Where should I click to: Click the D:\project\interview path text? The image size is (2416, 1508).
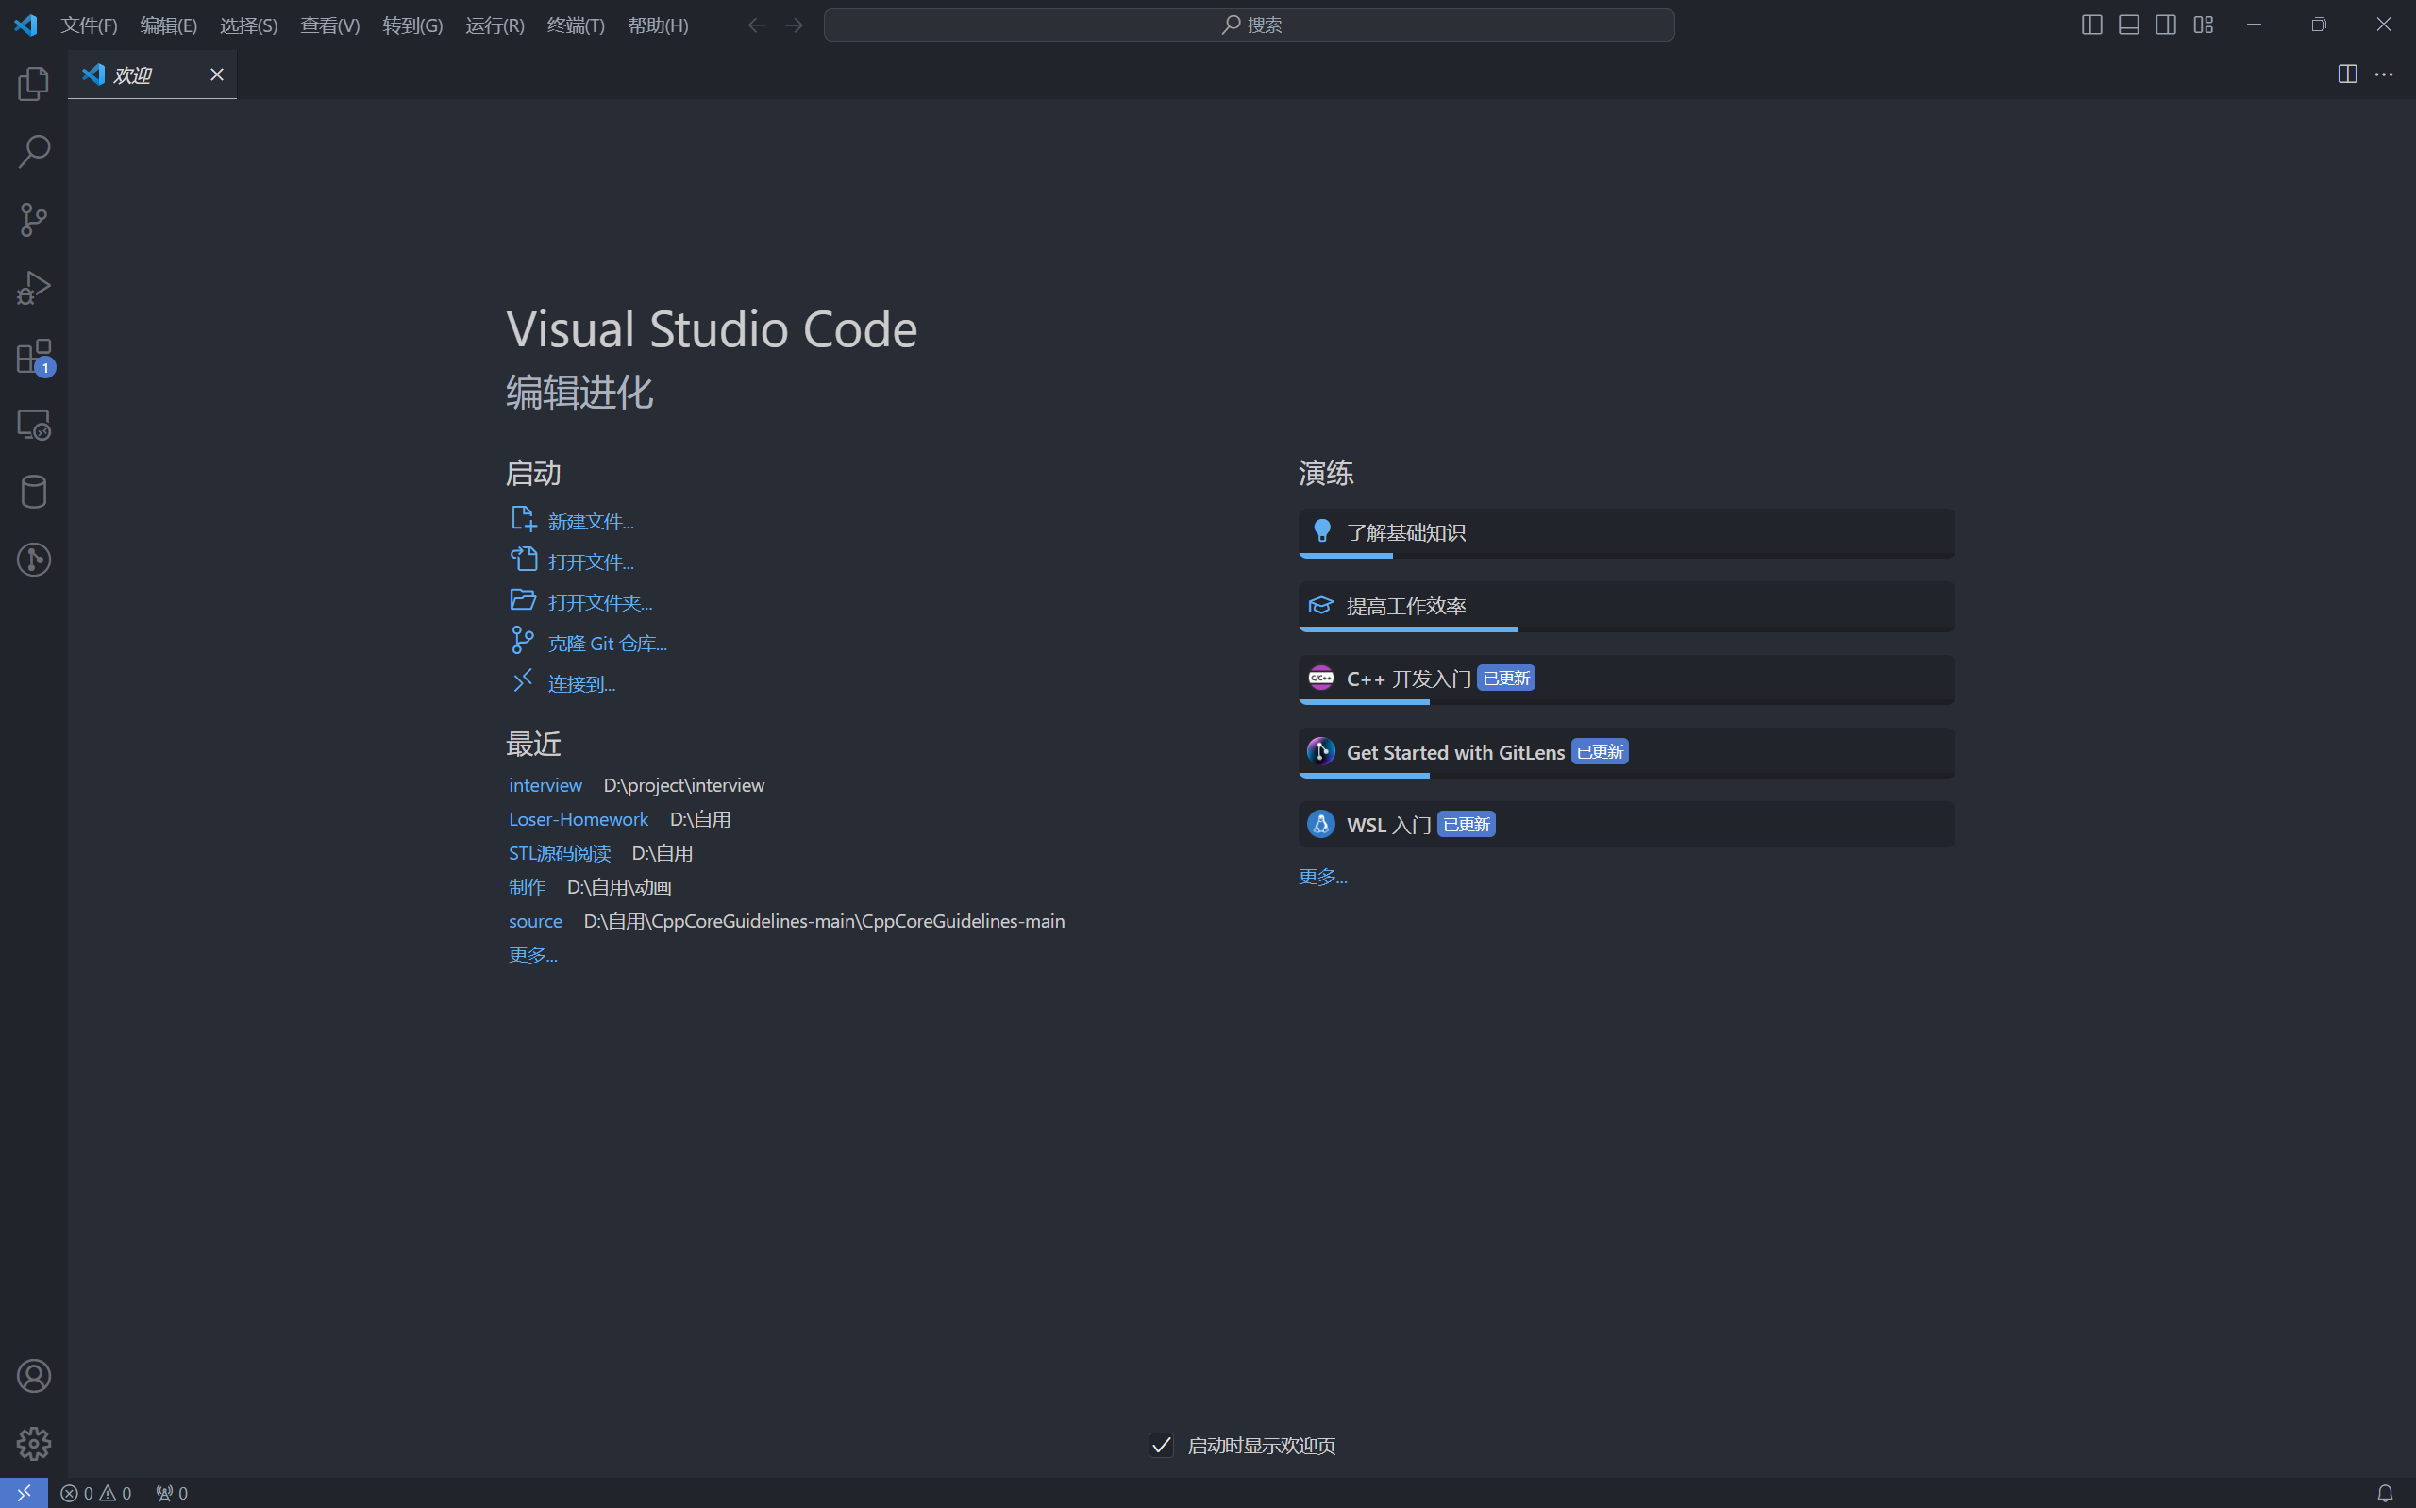684,785
